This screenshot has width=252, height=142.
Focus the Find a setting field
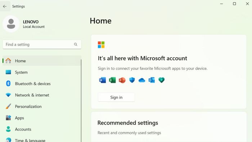click(x=42, y=44)
